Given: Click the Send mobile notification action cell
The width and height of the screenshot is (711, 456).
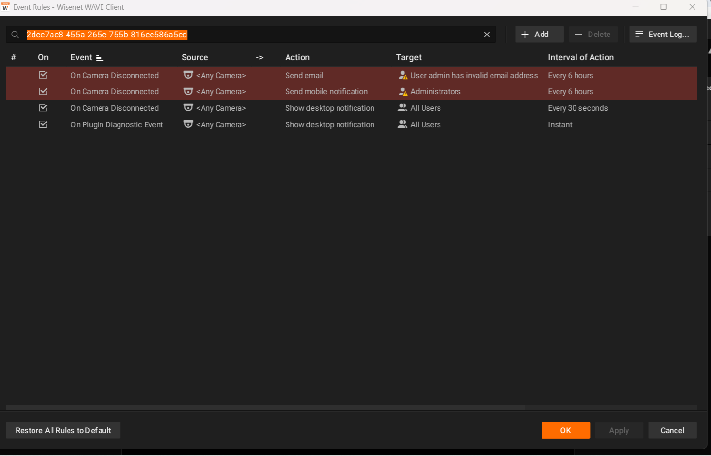Looking at the screenshot, I should (x=326, y=91).
